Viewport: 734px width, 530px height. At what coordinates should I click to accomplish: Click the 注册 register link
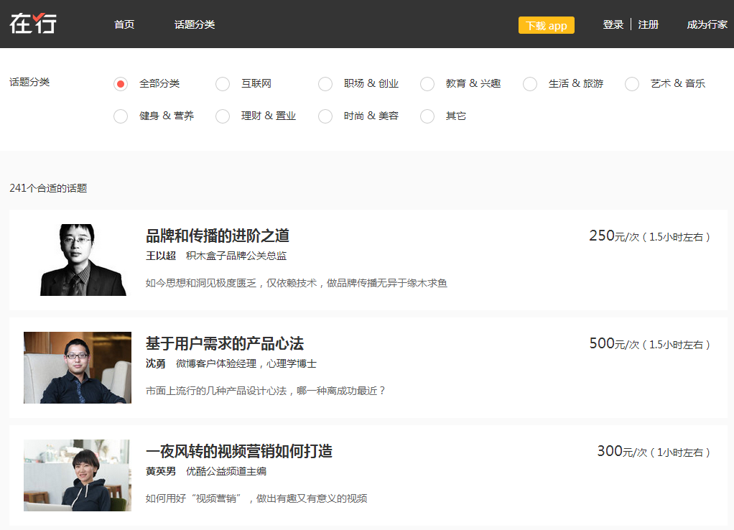pos(649,24)
